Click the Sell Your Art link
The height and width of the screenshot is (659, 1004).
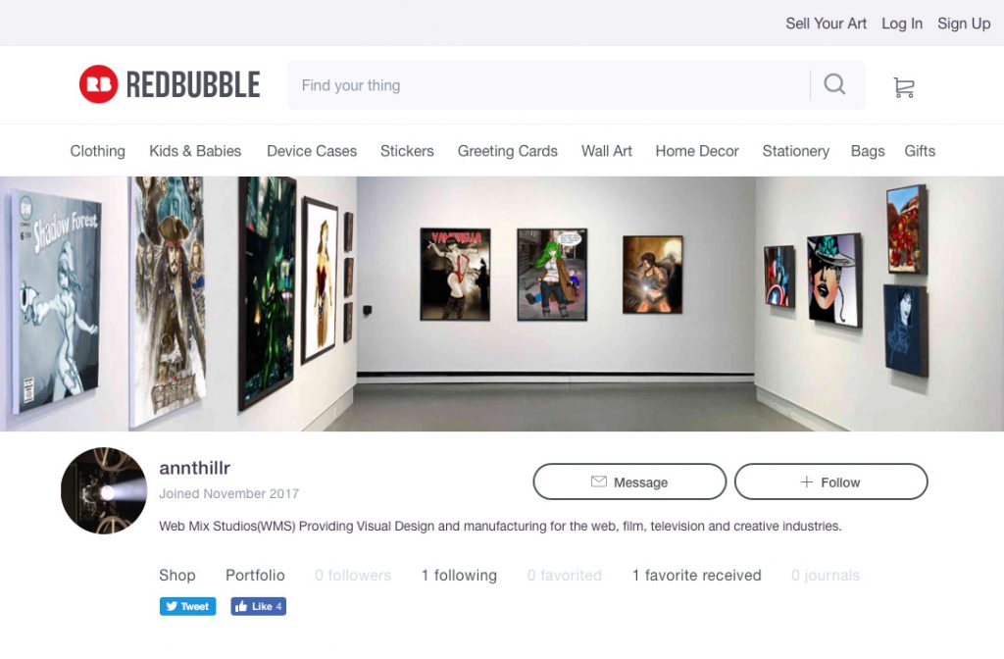point(826,24)
